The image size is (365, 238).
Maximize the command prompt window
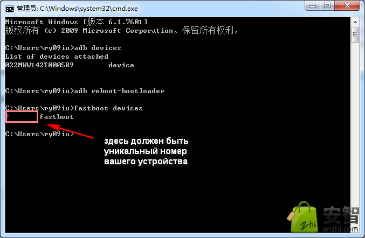click(x=327, y=6)
